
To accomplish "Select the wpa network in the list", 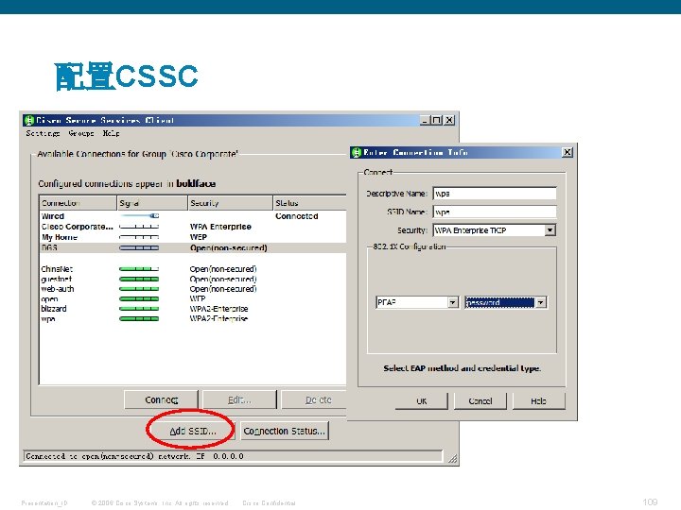I will (x=193, y=319).
